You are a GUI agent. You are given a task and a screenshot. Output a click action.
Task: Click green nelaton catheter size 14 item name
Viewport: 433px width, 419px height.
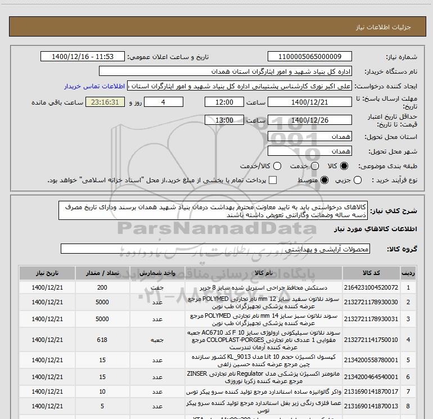coord(263,319)
